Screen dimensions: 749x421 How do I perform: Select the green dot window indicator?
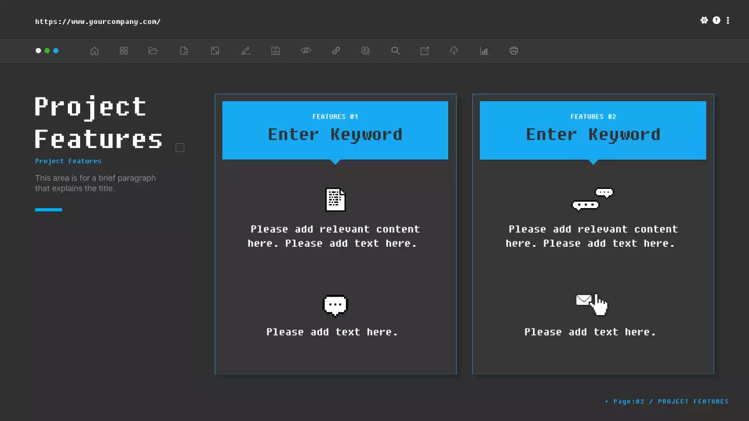coord(47,51)
